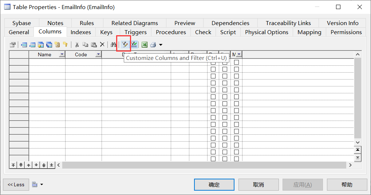Switch to the Indexes tab
Viewport: 371px width, 195px height.
coord(81,32)
